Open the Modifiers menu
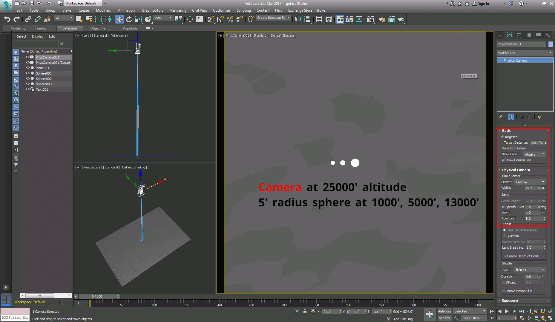This screenshot has width=555, height=322. (103, 10)
